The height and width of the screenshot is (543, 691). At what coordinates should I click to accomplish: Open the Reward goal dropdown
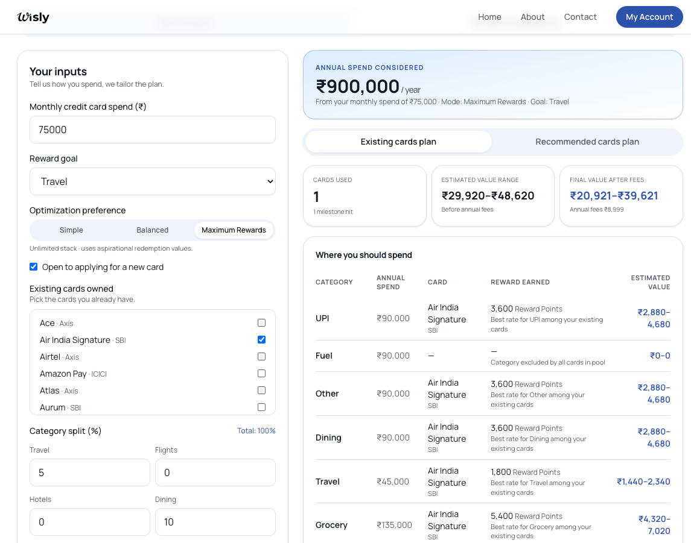[x=153, y=181]
